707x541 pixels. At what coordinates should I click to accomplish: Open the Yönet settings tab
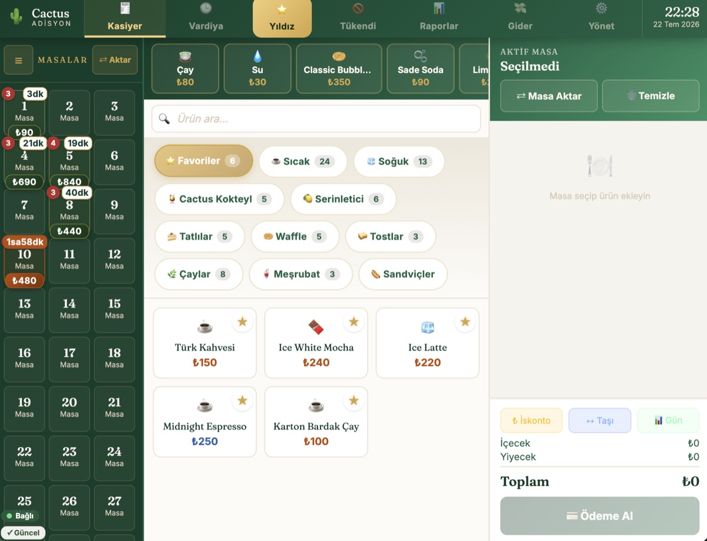click(601, 19)
